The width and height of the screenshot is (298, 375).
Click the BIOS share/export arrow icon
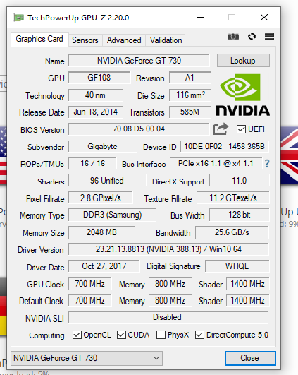[221, 129]
